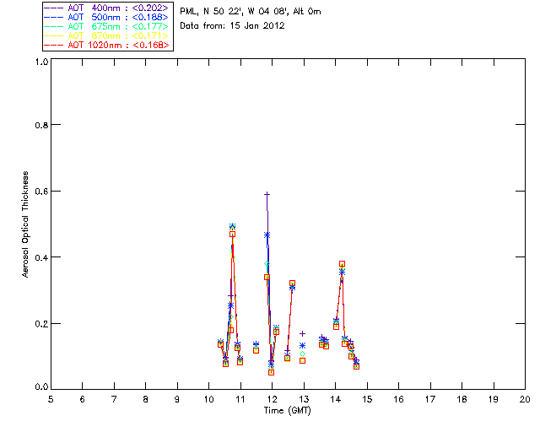Image resolution: width=540 pixels, height=432 pixels.
Task: Click the y-axis tick label 0.8
Action: tap(41, 125)
